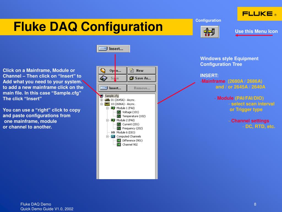Click the device icon on standalone Insert...
Screen dimensions: 282x212
[x=103, y=49]
